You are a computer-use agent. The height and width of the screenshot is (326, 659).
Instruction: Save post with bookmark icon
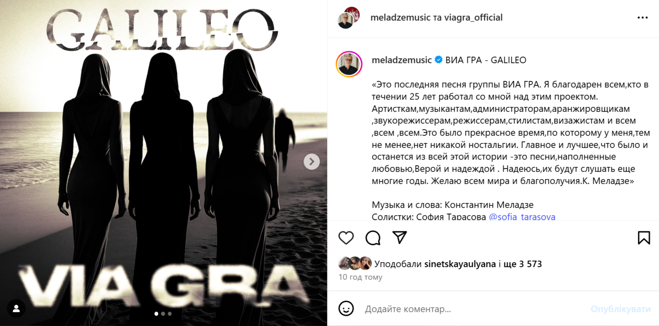coord(644,238)
